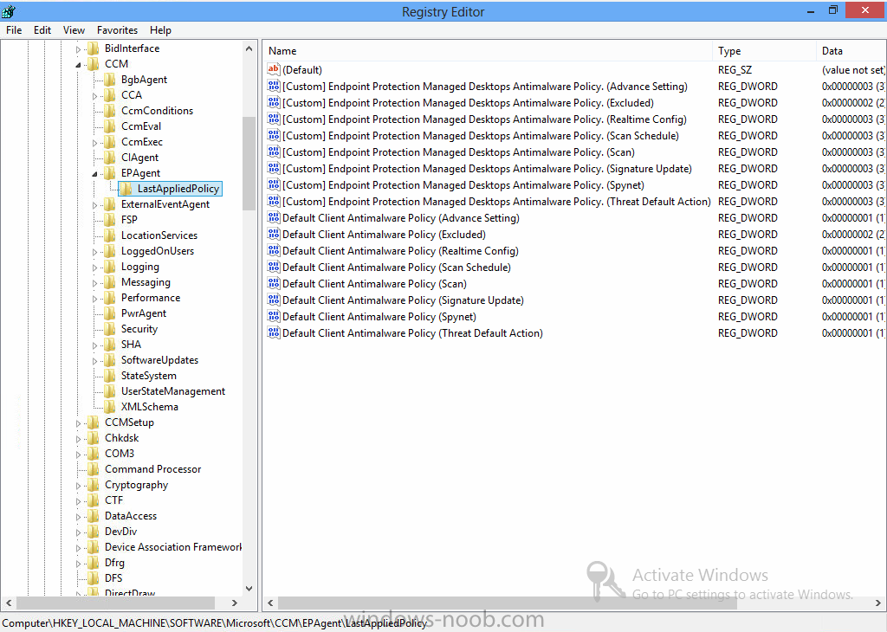
Task: Sort values by the Data column header
Action: [x=851, y=51]
